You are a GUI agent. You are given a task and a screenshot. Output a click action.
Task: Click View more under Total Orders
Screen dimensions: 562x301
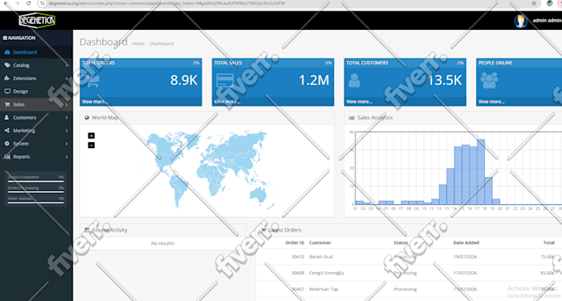[x=95, y=102]
